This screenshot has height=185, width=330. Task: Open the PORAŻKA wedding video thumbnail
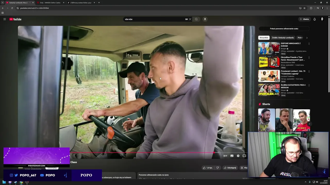269,90
